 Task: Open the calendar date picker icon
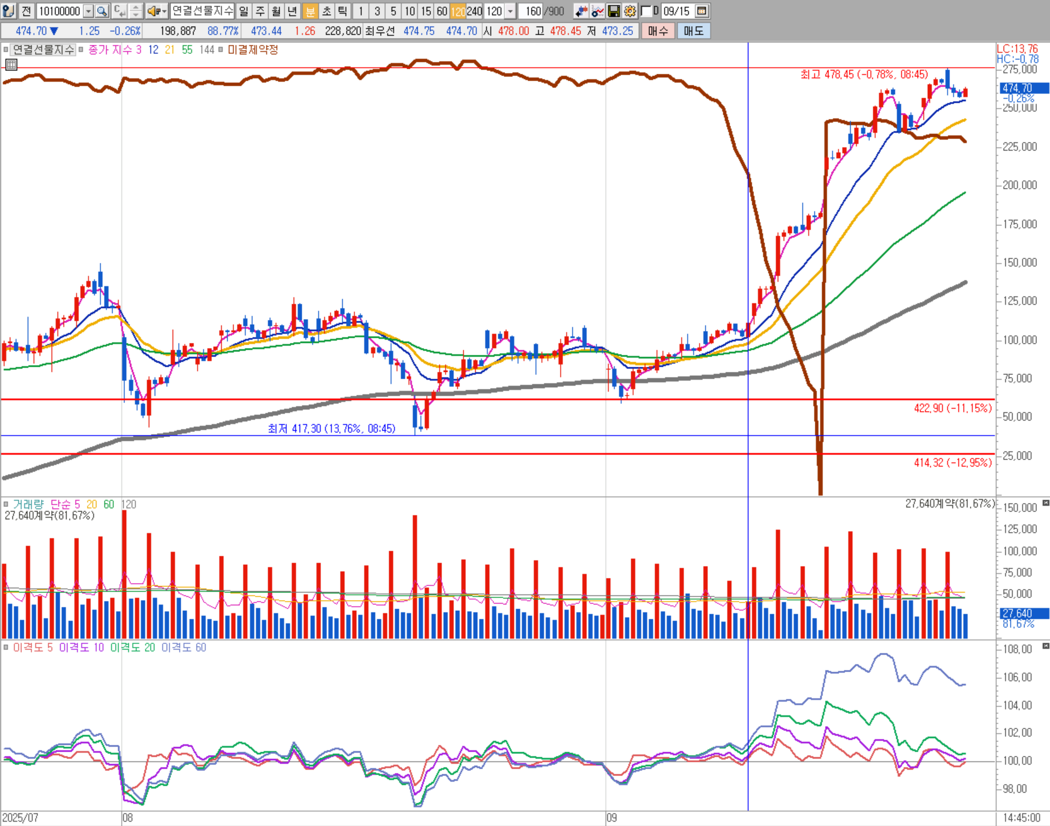702,11
